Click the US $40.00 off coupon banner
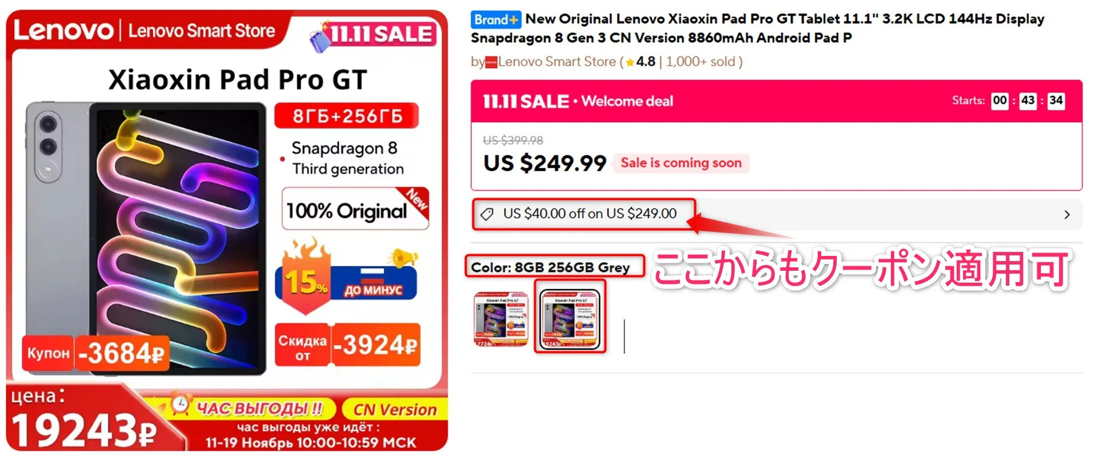Image resolution: width=1098 pixels, height=461 pixels. click(777, 214)
